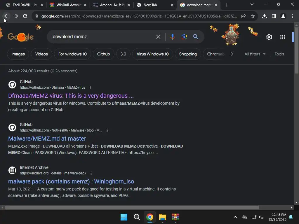Open tab search chevron
The width and height of the screenshot is (299, 224).
click(x=252, y=4)
